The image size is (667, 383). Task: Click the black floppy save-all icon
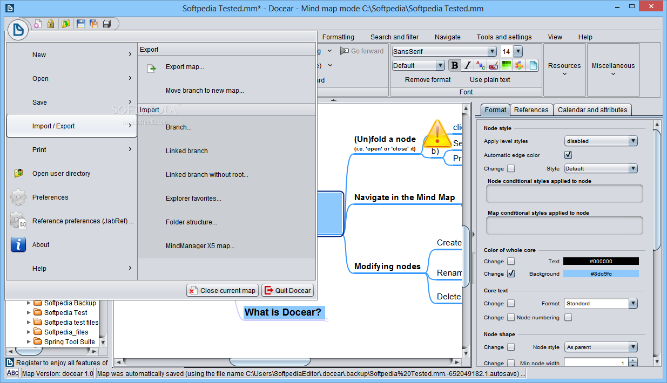[107, 24]
